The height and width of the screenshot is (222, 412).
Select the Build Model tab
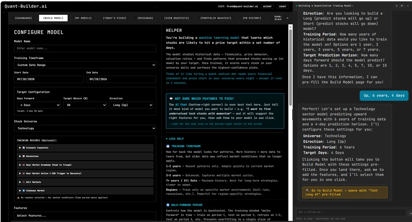point(53,18)
